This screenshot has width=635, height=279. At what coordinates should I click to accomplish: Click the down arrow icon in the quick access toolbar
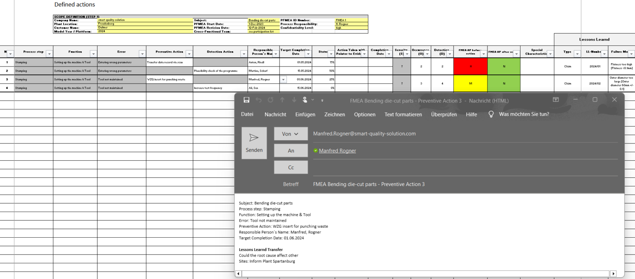[294, 100]
